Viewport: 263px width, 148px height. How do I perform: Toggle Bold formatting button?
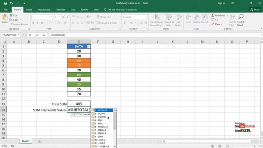pos(33,23)
